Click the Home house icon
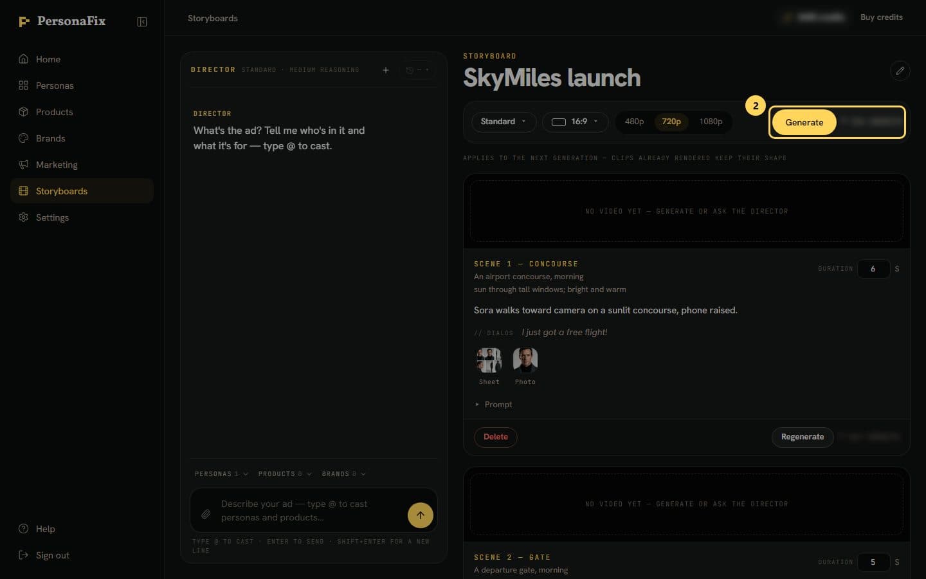Screen dimensions: 926x579 (x=24, y=59)
